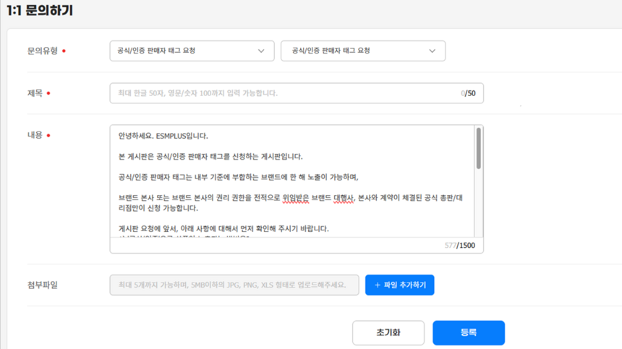Click the 초기화 reset button
The image size is (622, 349).
388,333
